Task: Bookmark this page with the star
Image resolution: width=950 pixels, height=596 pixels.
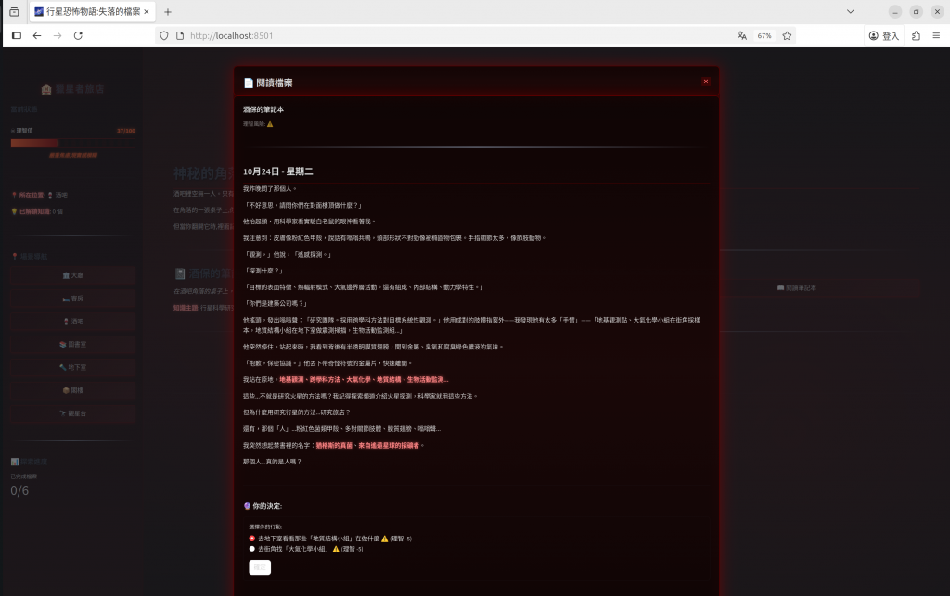Action: click(787, 36)
